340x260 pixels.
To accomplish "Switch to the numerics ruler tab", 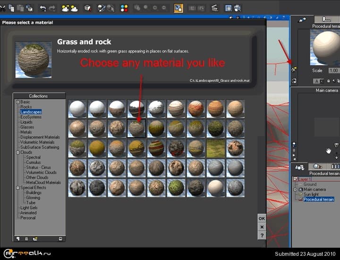I will (326, 19).
